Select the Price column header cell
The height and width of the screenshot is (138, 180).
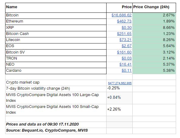click(x=119, y=8)
